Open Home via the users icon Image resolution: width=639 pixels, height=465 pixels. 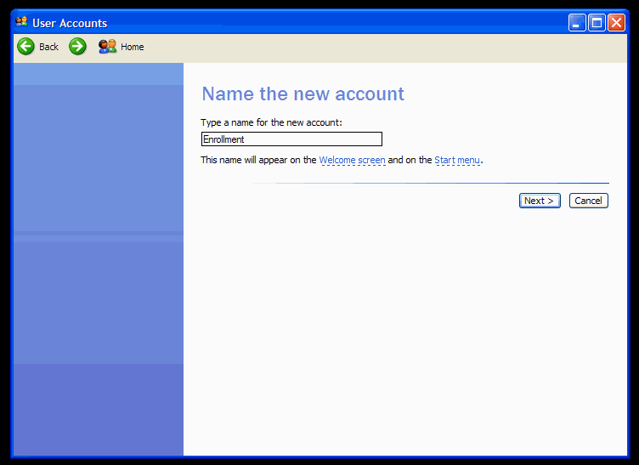[x=108, y=47]
